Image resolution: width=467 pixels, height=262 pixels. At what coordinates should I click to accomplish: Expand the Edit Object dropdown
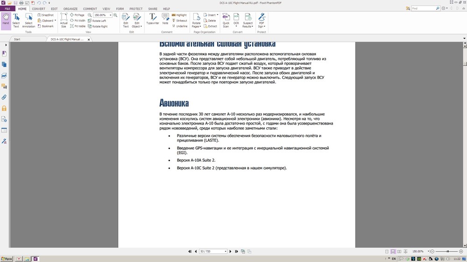(141, 27)
